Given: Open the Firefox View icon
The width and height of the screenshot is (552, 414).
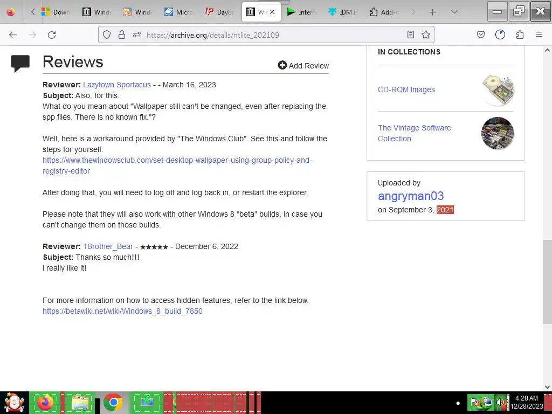Looking at the screenshot, I should pyautogui.click(x=11, y=12).
